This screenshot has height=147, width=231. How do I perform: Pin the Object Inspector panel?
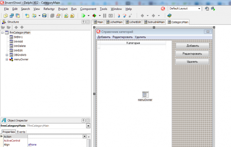(x=83, y=120)
